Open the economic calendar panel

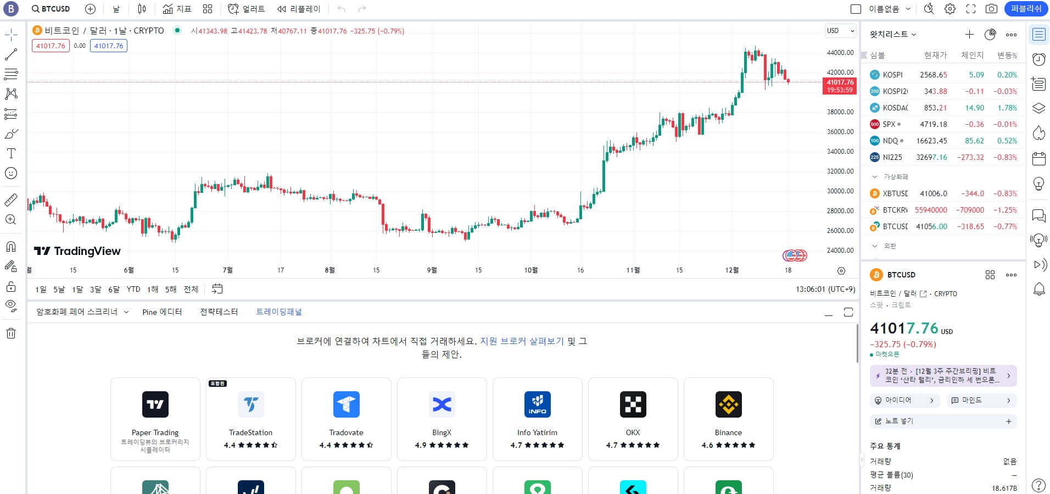click(x=1038, y=159)
